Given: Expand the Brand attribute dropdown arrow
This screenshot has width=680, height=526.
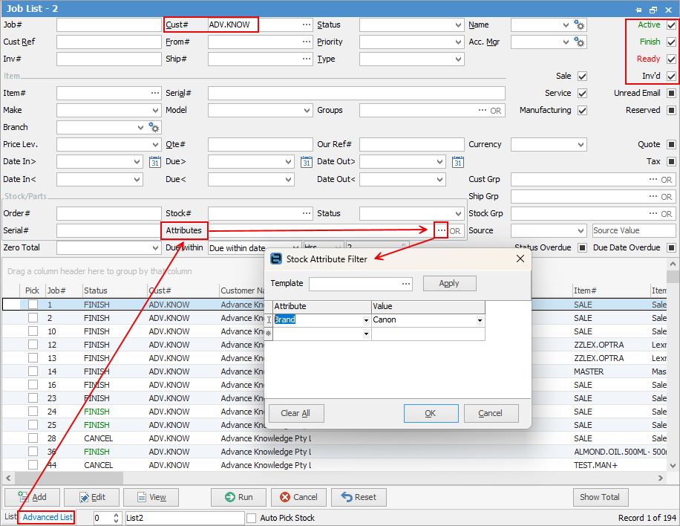Looking at the screenshot, I should point(366,320).
